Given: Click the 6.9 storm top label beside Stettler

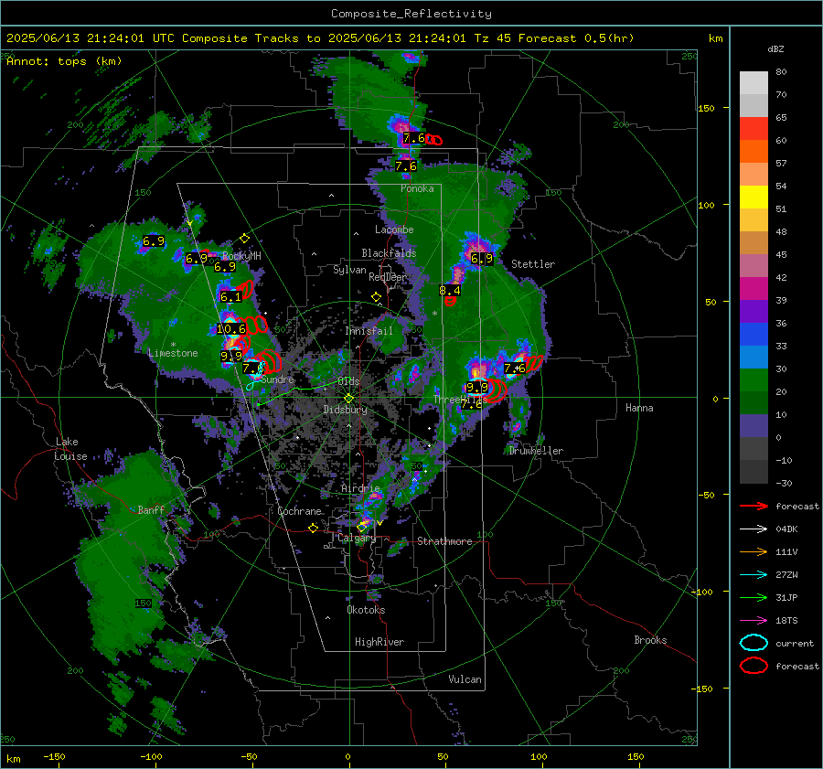Looking at the screenshot, I should [481, 258].
